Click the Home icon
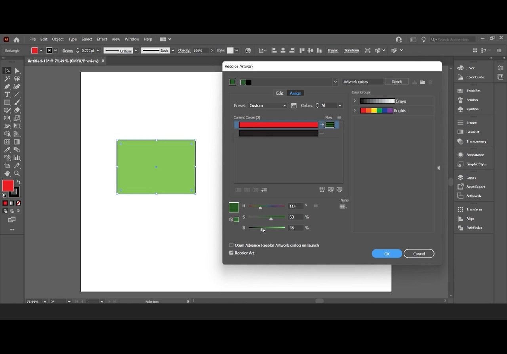 [17, 40]
